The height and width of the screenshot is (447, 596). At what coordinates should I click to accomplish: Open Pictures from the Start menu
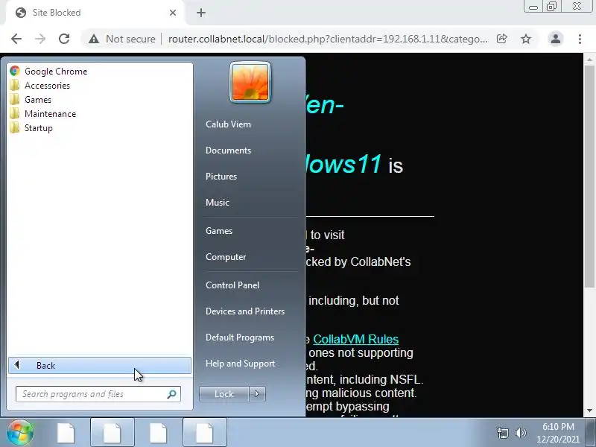pyautogui.click(x=221, y=177)
